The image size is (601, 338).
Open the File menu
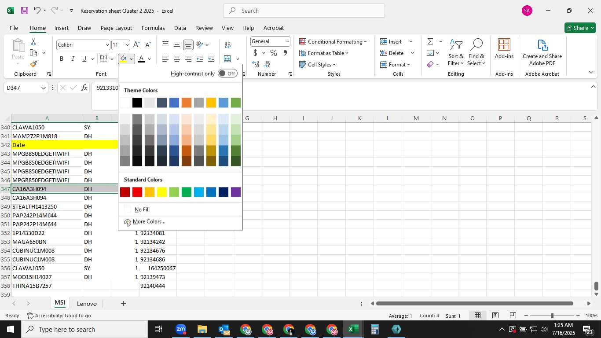click(14, 28)
